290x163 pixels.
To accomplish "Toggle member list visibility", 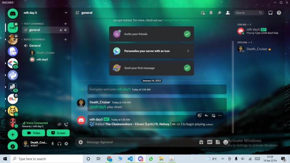I will pos(228,13).
